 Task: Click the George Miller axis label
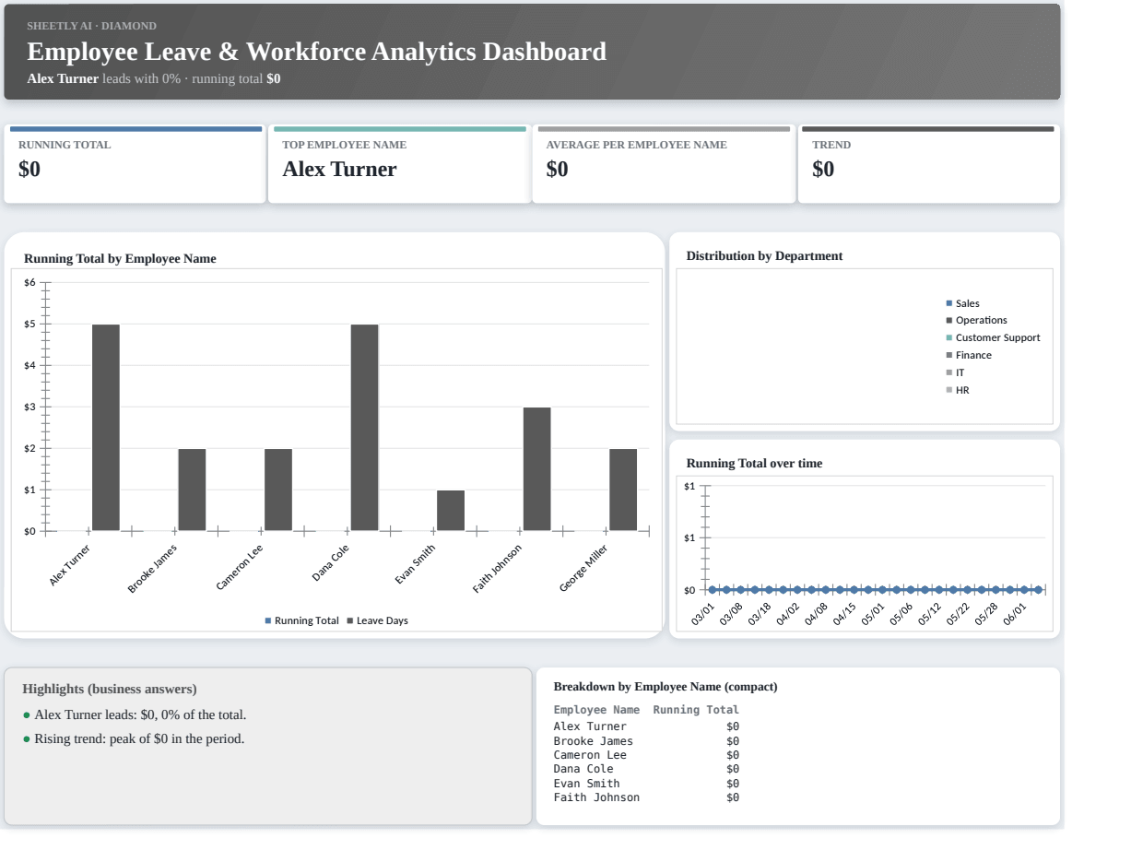pyautogui.click(x=583, y=568)
